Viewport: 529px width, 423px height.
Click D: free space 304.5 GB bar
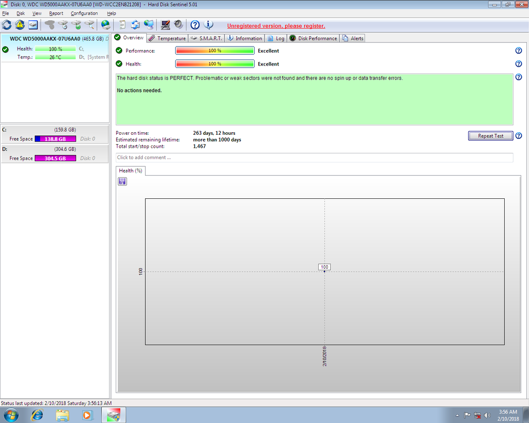click(55, 158)
